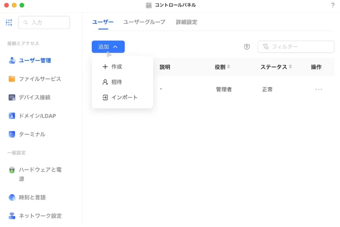Open the three-dot actions menu for administrator
The width and height of the screenshot is (340, 227).
tap(318, 89)
